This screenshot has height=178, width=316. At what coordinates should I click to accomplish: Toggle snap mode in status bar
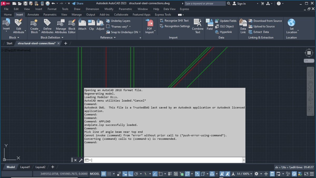point(109,174)
